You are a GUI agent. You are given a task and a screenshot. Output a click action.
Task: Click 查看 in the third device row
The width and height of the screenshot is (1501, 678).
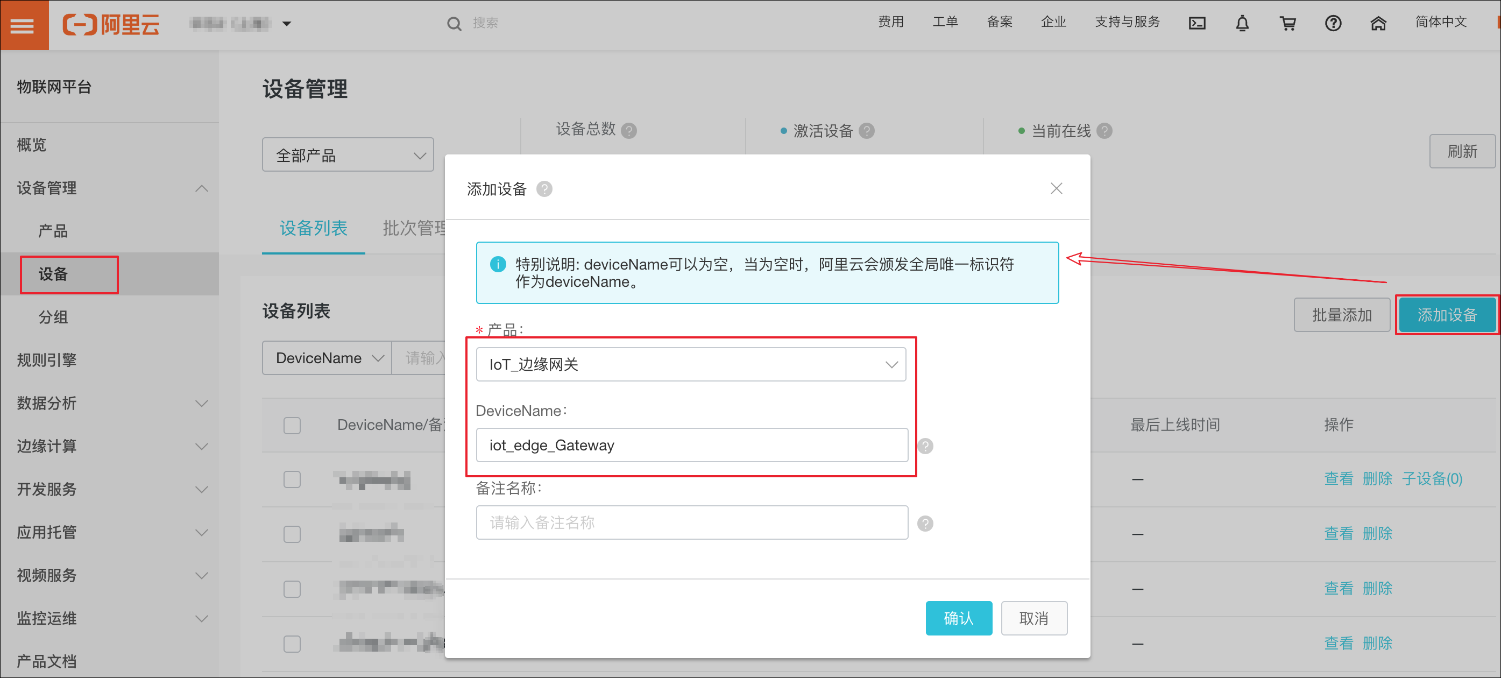(x=1339, y=589)
